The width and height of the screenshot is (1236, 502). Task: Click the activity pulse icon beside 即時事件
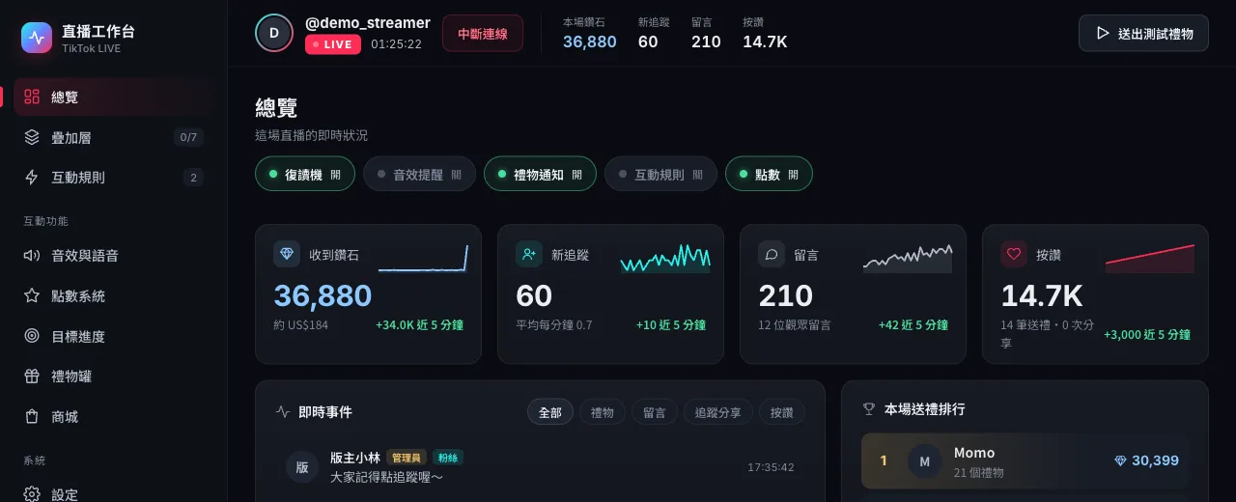283,411
